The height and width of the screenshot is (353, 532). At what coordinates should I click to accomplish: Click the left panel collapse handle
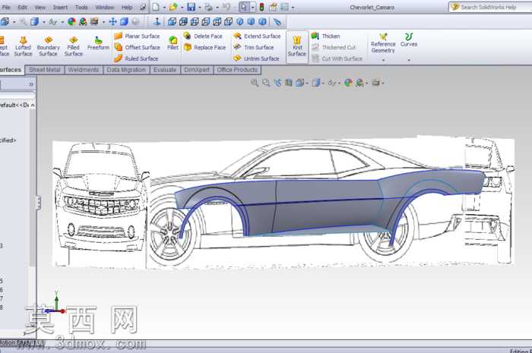point(38,203)
